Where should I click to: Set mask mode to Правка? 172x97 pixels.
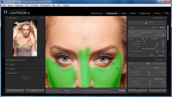coord(162,27)
